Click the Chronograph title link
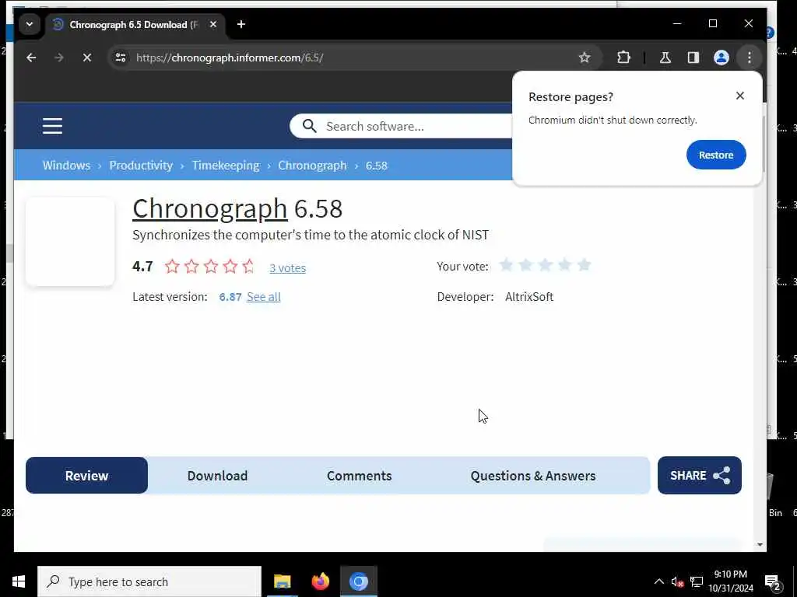 [x=210, y=208]
